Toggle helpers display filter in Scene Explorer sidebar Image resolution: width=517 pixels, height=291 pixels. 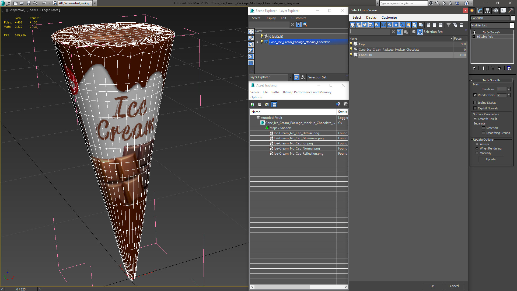(251, 57)
